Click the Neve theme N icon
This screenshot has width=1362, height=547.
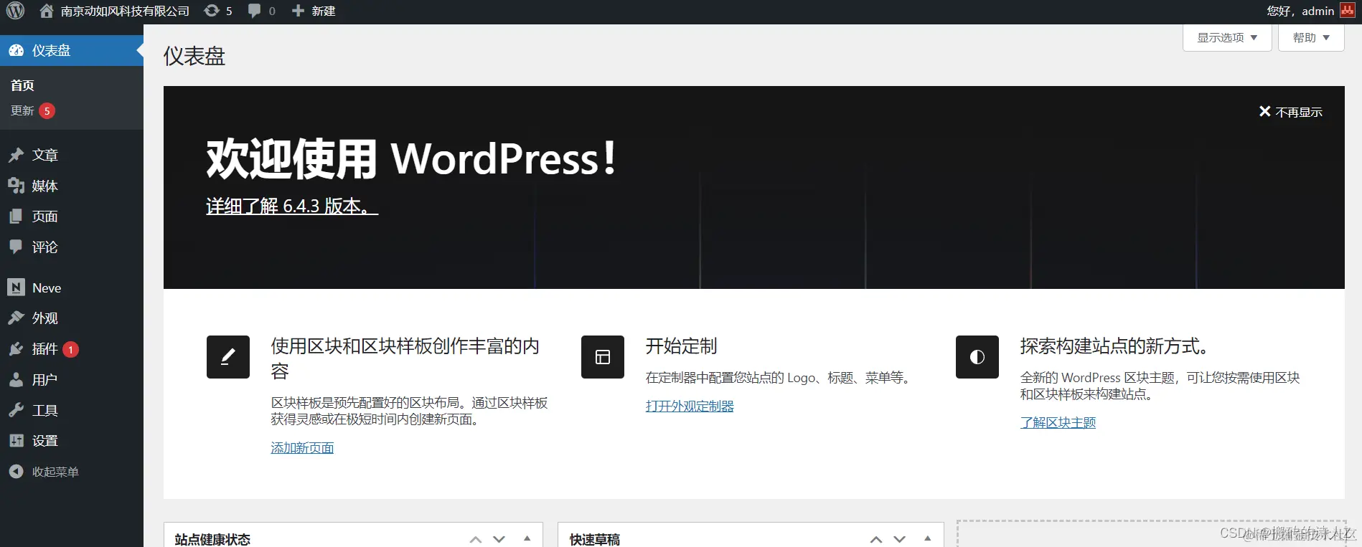click(x=16, y=287)
